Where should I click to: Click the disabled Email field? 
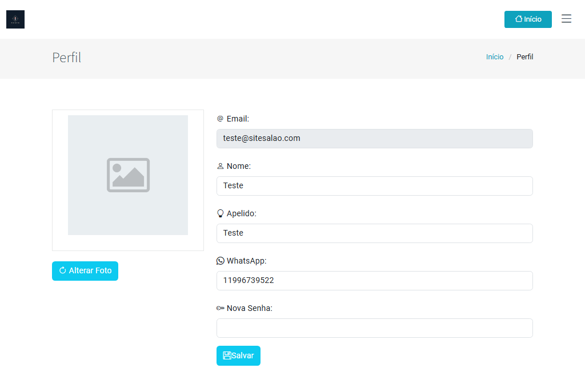(374, 139)
